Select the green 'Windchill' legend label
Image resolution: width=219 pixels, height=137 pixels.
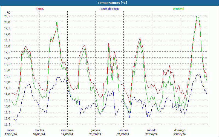178,9
